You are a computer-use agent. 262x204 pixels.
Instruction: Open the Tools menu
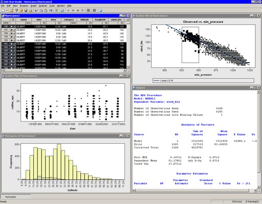(x=52, y=6)
